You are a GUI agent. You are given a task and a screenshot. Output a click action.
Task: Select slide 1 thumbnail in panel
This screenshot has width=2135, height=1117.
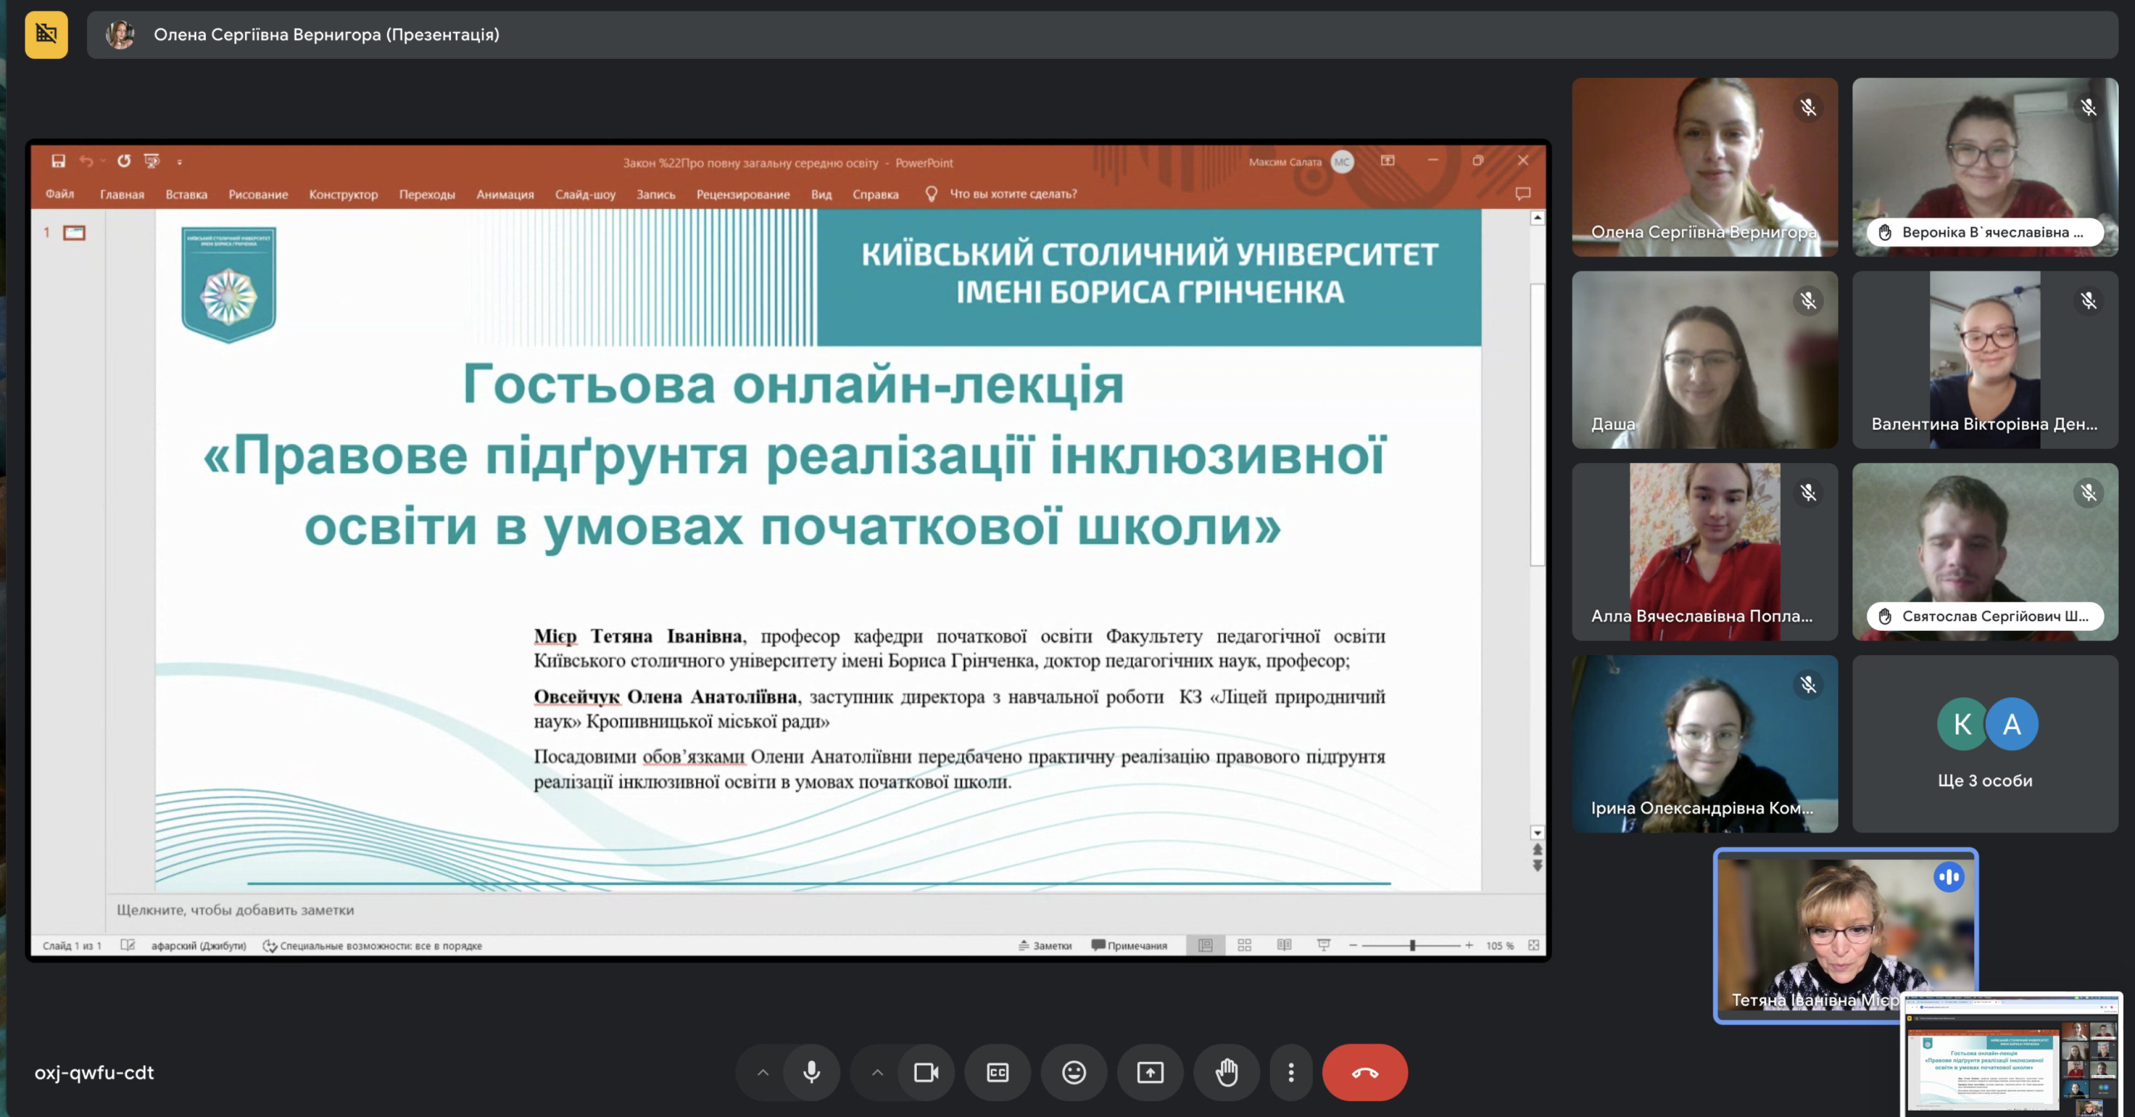pyautogui.click(x=75, y=233)
